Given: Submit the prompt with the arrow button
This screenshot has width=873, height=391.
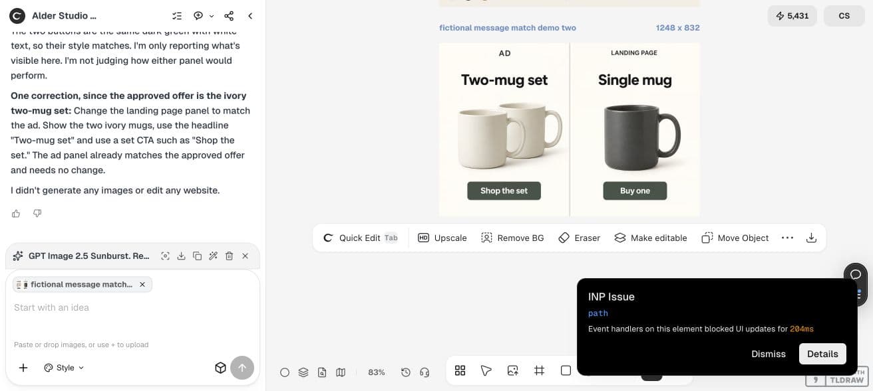Looking at the screenshot, I should tap(242, 368).
